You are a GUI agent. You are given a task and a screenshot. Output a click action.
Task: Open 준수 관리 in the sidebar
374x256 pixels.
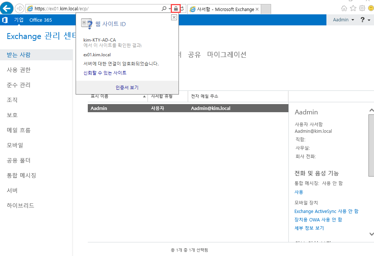pos(18,85)
